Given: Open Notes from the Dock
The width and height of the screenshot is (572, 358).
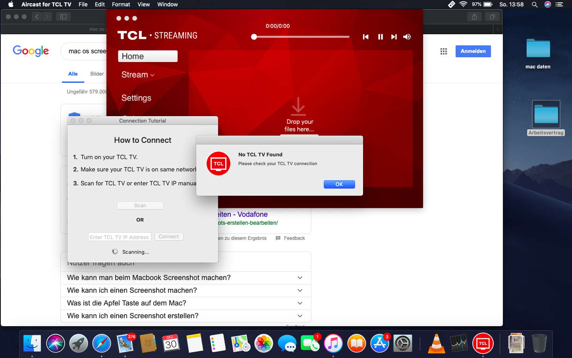Looking at the screenshot, I should (195, 343).
